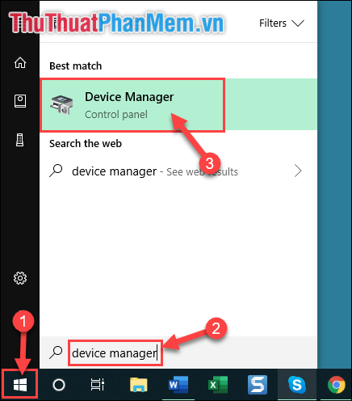Select the Home icon in search sidebar
The width and height of the screenshot is (352, 401).
(20, 63)
